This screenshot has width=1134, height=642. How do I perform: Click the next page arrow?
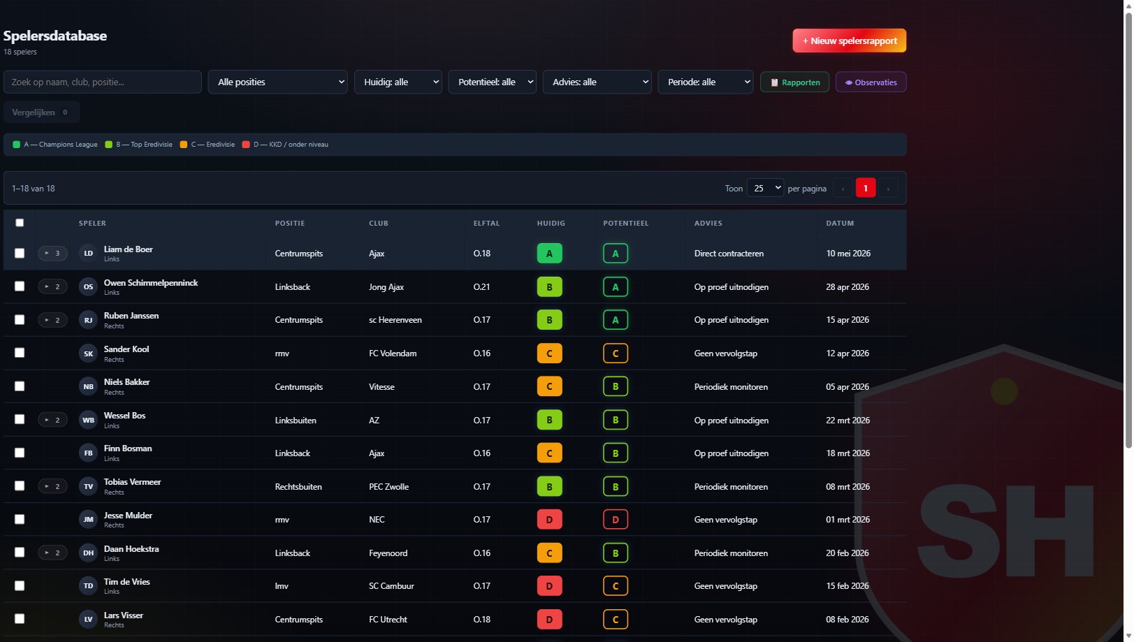888,188
